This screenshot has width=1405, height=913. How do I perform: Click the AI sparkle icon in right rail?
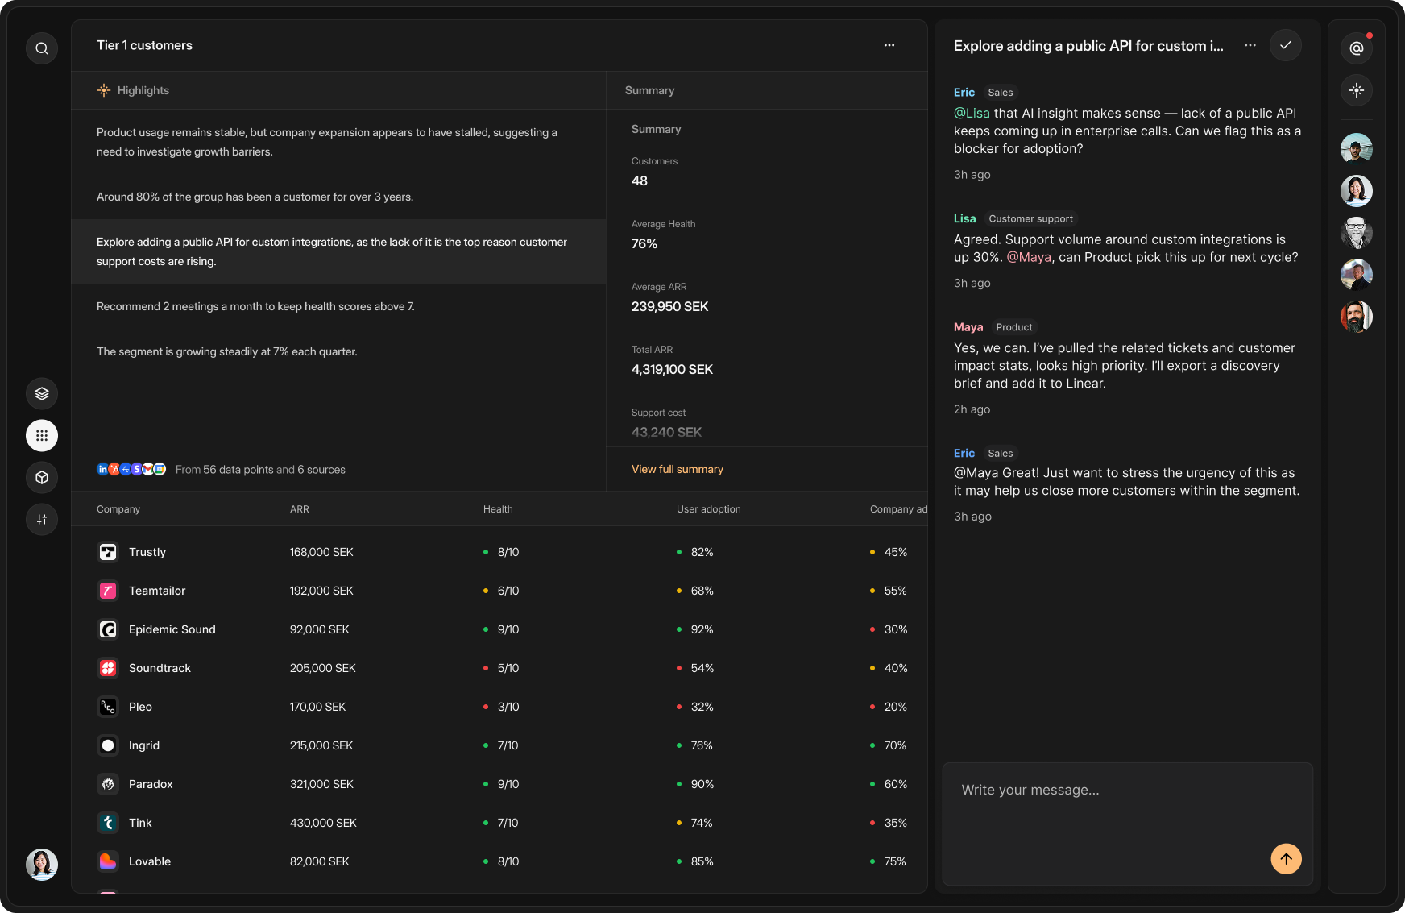tap(1357, 90)
